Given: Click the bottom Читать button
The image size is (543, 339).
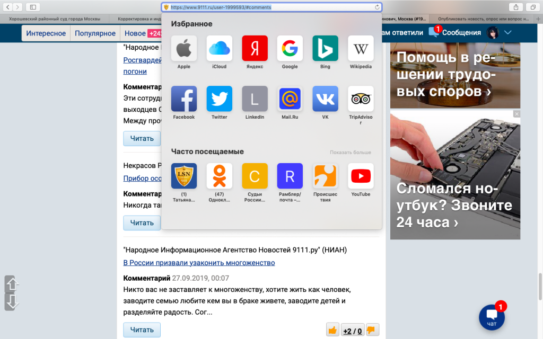Looking at the screenshot, I should [x=142, y=330].
